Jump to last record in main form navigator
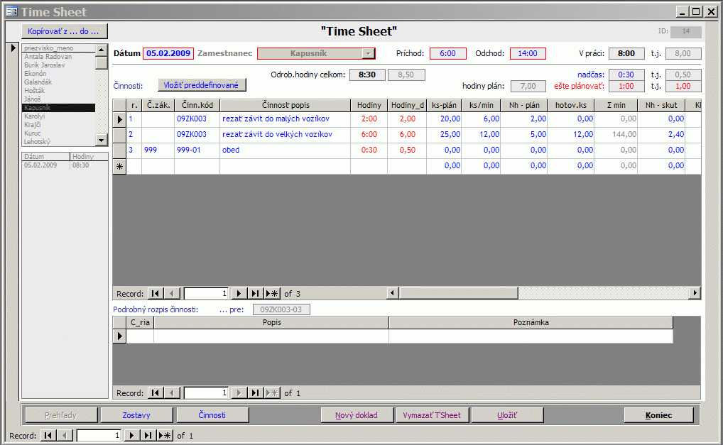Viewport: 723px width, 445px height. (148, 435)
